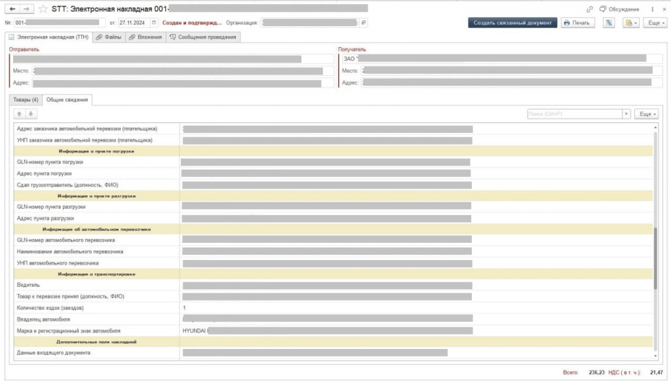The width and height of the screenshot is (671, 383).
Task: Move row up with up arrow button
Action: [x=19, y=114]
